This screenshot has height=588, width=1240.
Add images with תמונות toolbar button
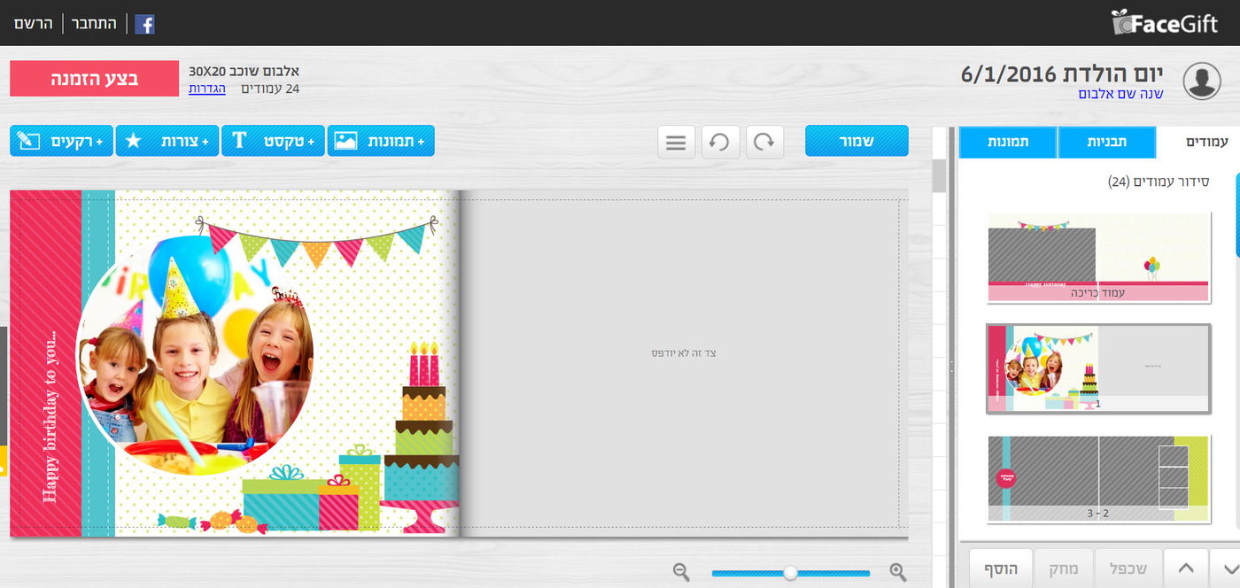(381, 141)
